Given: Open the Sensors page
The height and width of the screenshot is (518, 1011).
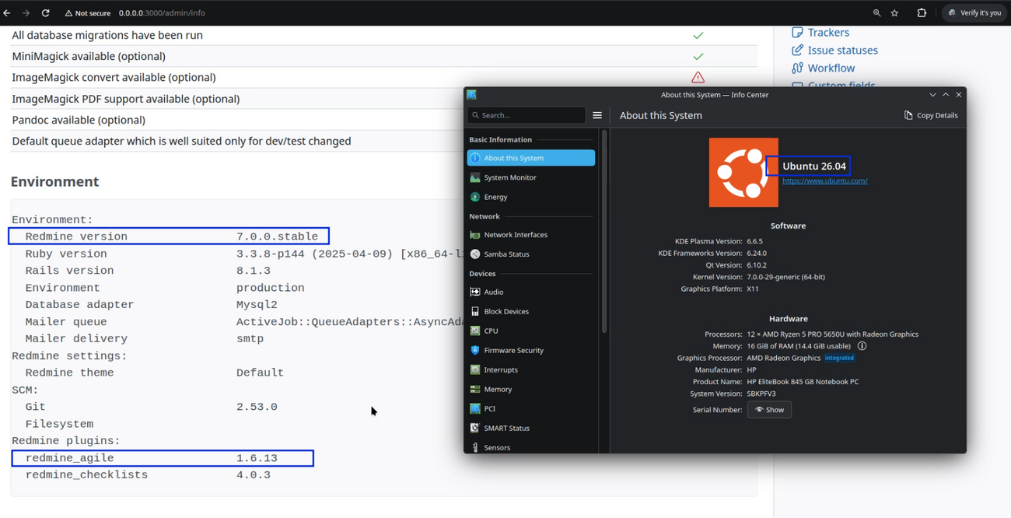Looking at the screenshot, I should [x=531, y=447].
